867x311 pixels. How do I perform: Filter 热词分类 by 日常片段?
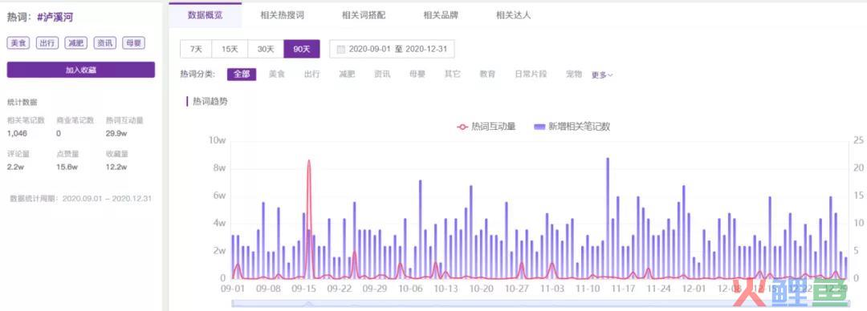[x=531, y=75]
